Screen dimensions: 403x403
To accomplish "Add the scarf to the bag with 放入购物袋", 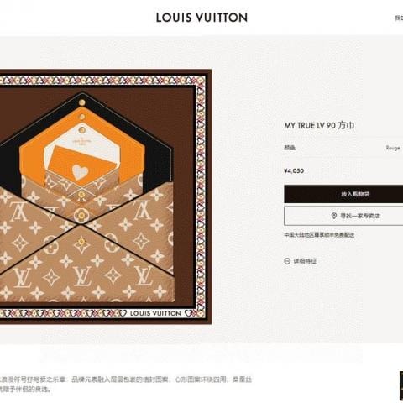I will coord(343,194).
